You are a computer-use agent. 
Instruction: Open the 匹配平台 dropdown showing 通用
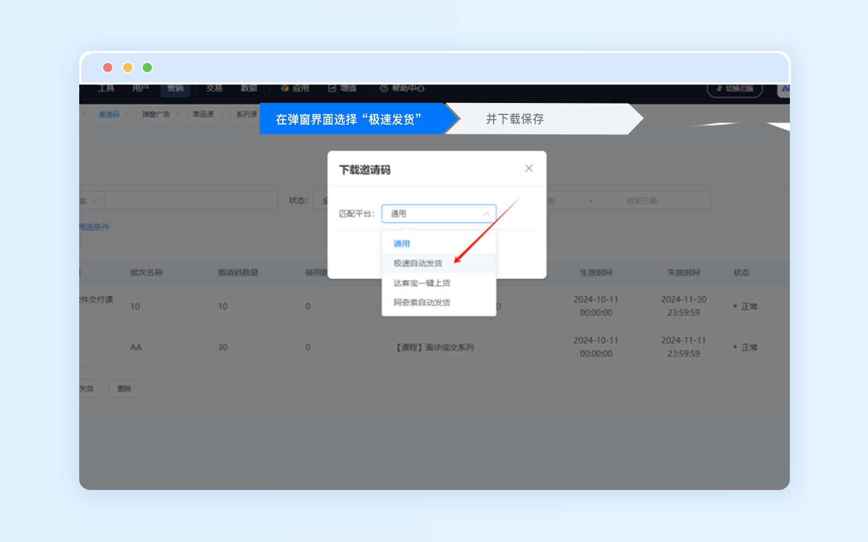(x=439, y=214)
